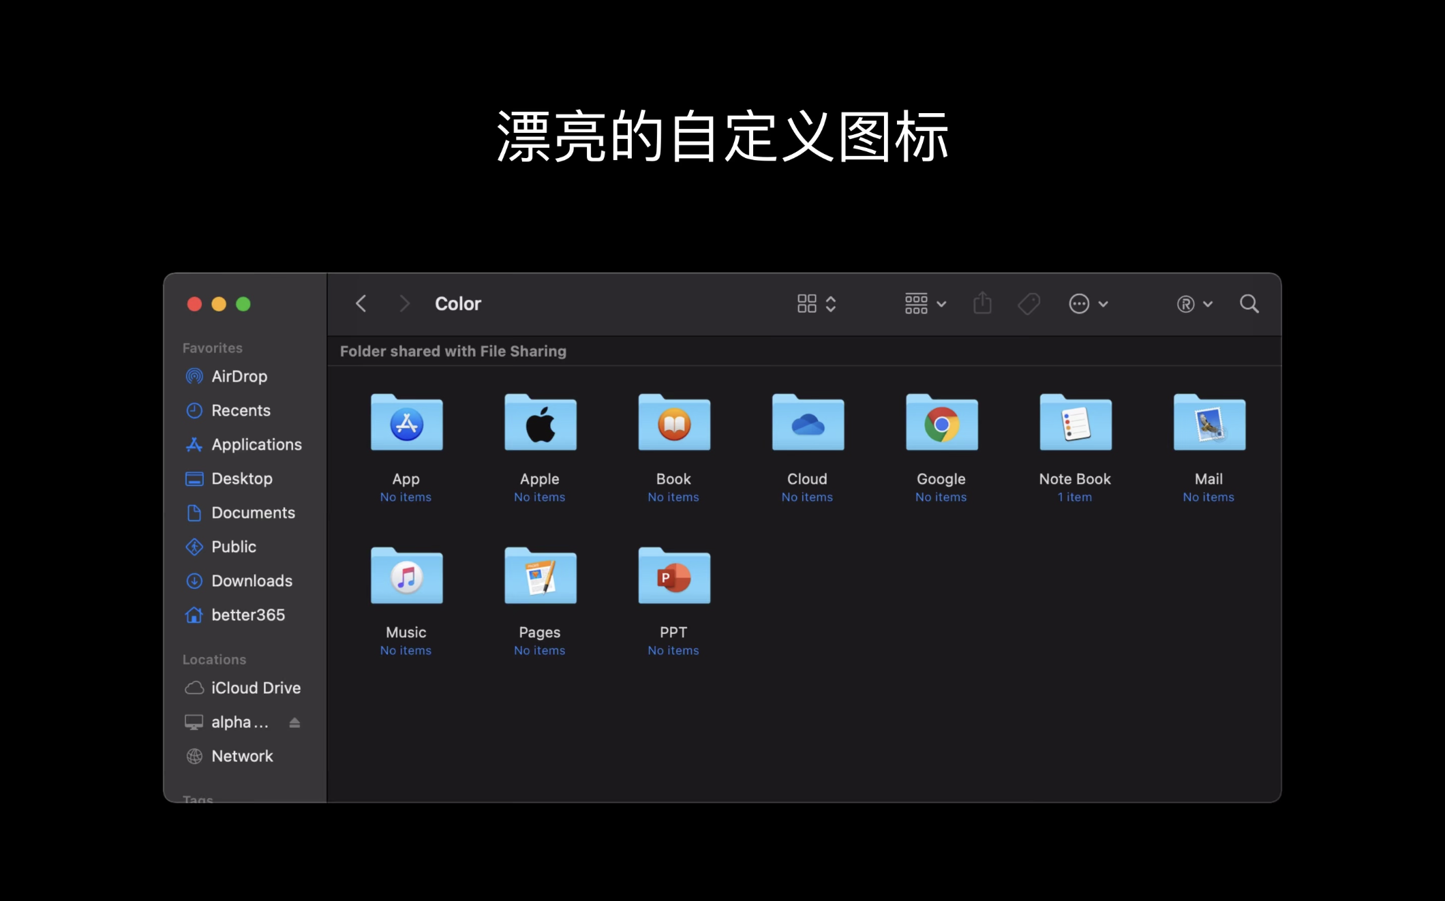Select the Note Book folder icon
This screenshot has width=1445, height=901.
(1075, 423)
